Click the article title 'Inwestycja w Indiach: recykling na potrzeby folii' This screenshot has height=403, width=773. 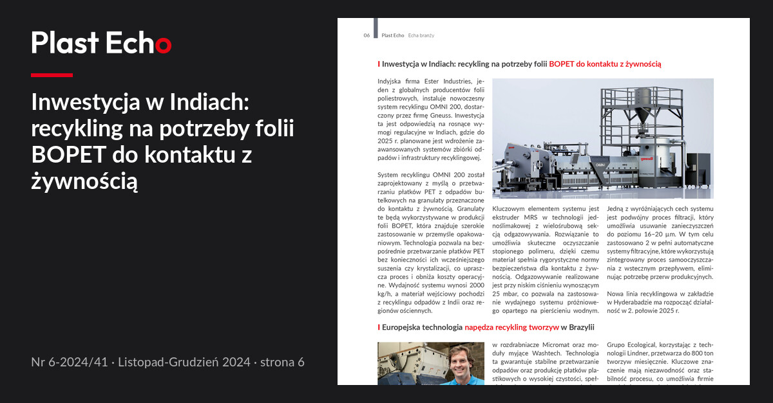[464, 64]
